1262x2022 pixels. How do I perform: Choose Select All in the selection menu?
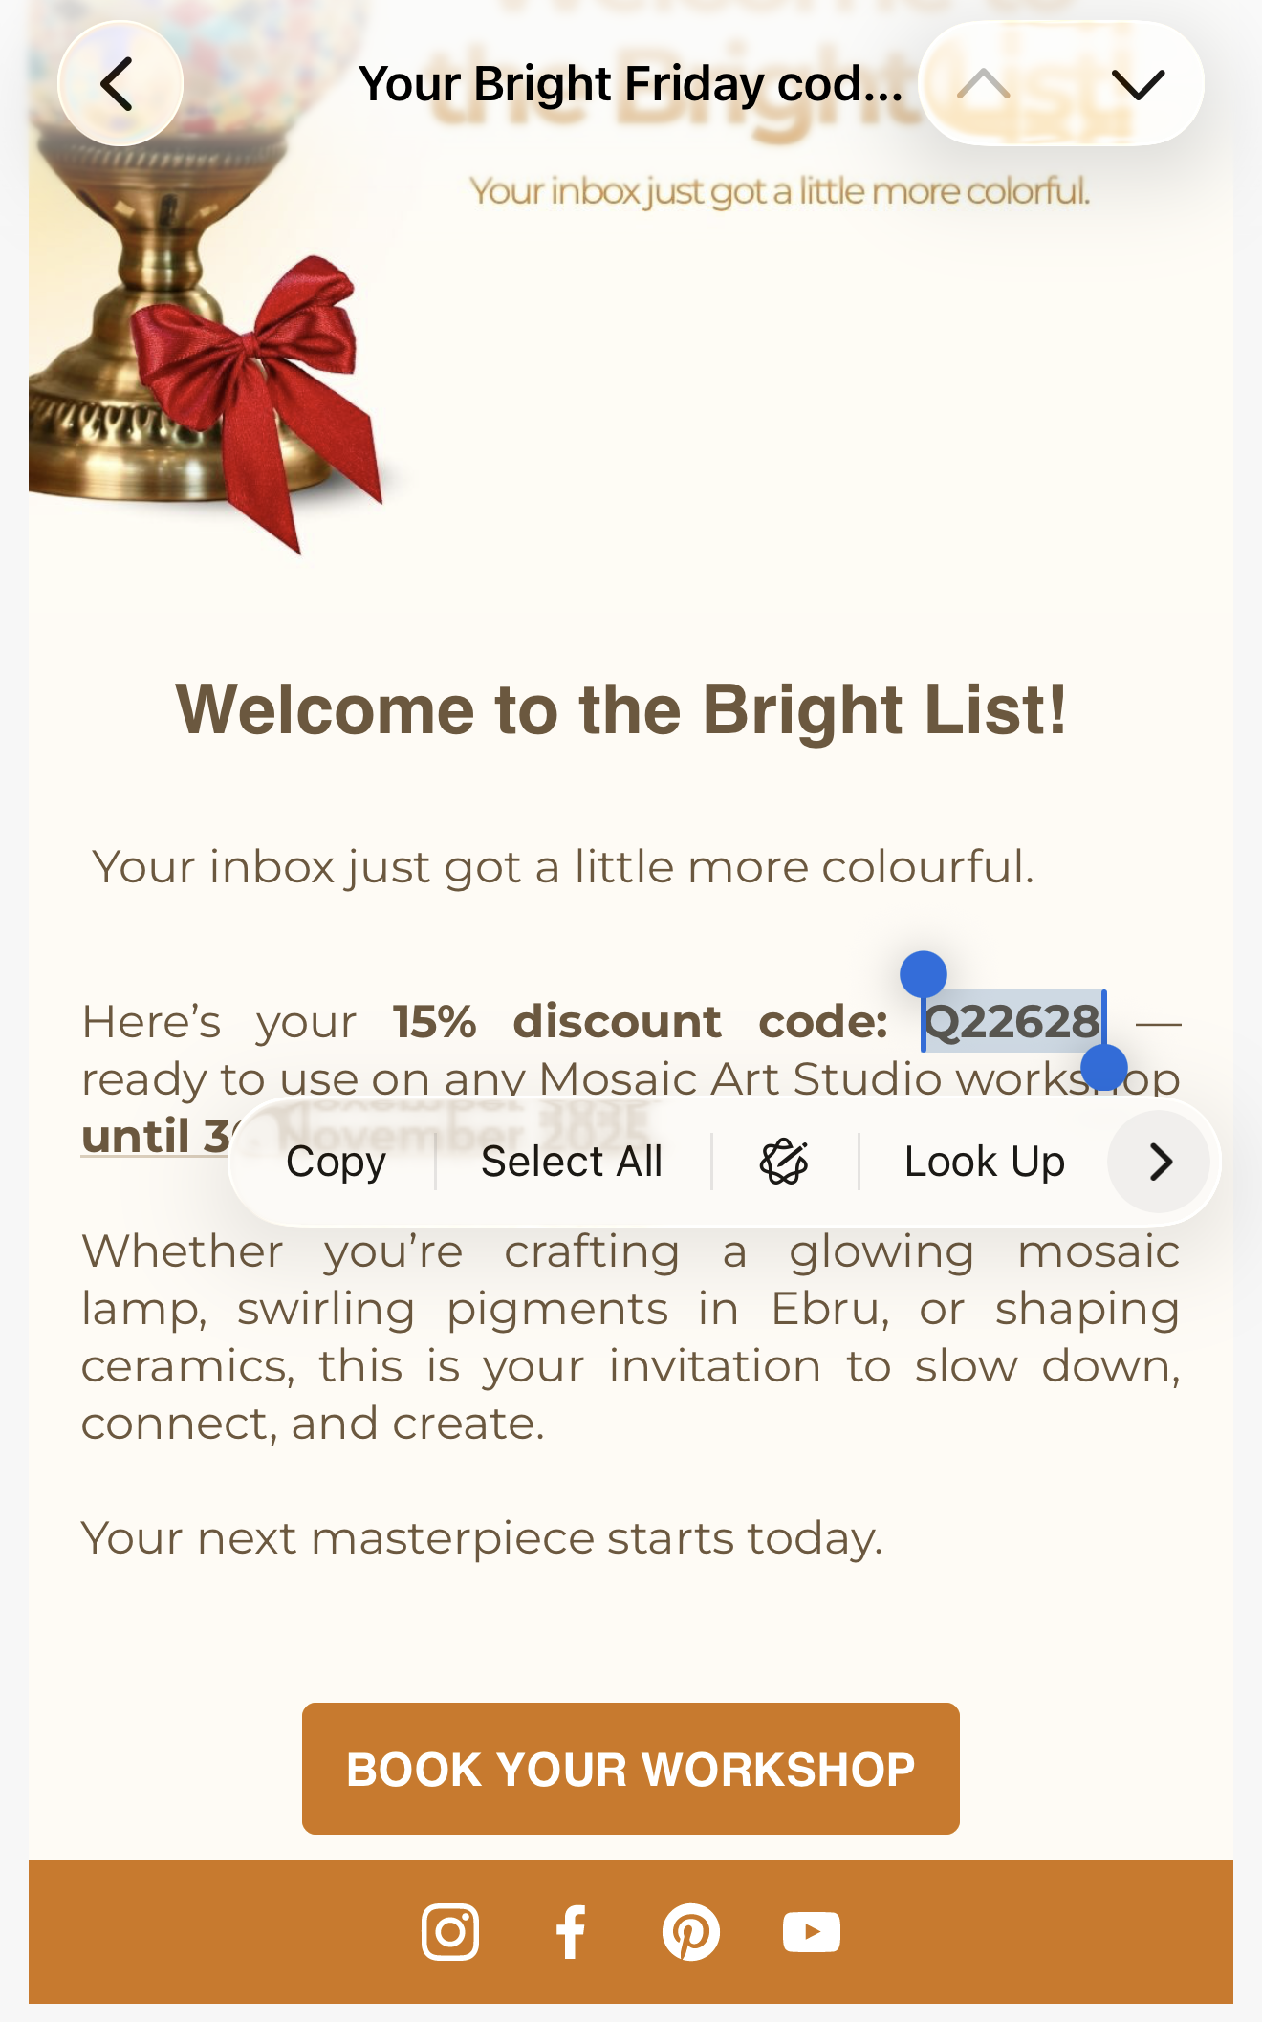572,1162
